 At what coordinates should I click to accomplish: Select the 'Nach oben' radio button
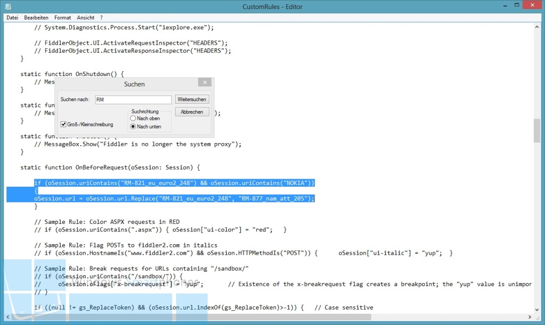point(133,119)
